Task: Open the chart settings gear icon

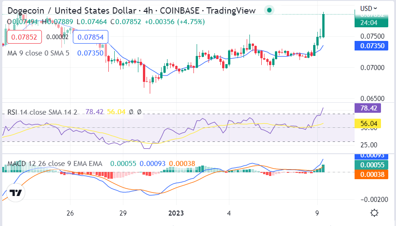Action: (x=374, y=213)
